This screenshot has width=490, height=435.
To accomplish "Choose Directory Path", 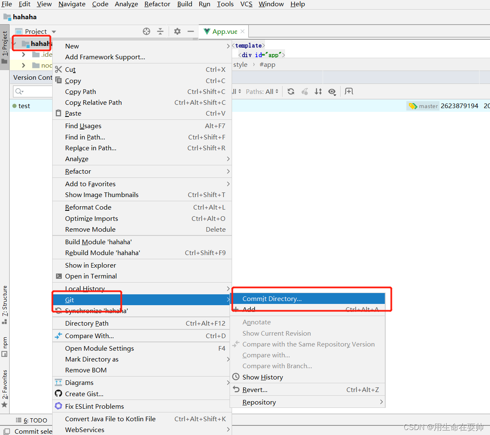I will [x=142, y=323].
